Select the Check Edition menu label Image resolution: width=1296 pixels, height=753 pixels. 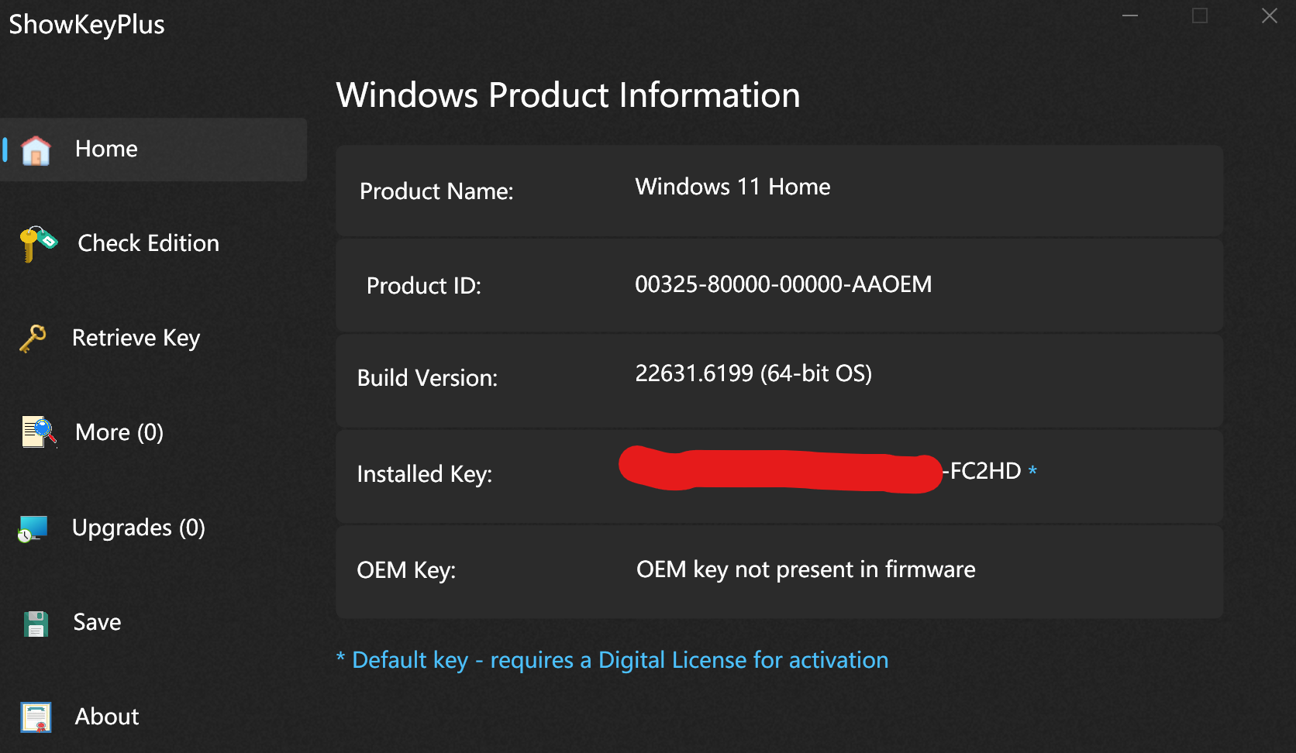click(x=148, y=243)
